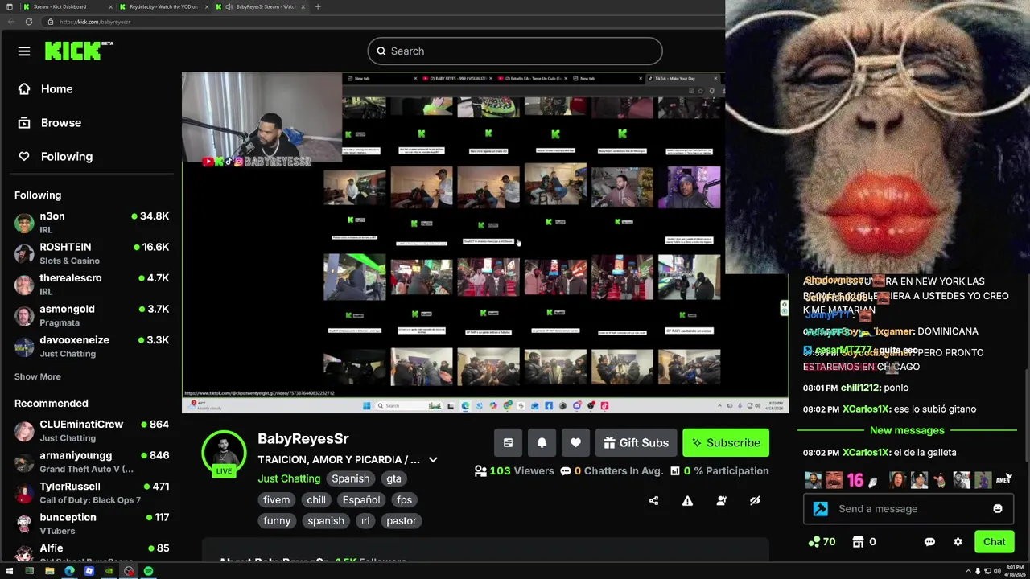The height and width of the screenshot is (579, 1030).
Task: Click the green Chat send button
Action: pos(994,542)
